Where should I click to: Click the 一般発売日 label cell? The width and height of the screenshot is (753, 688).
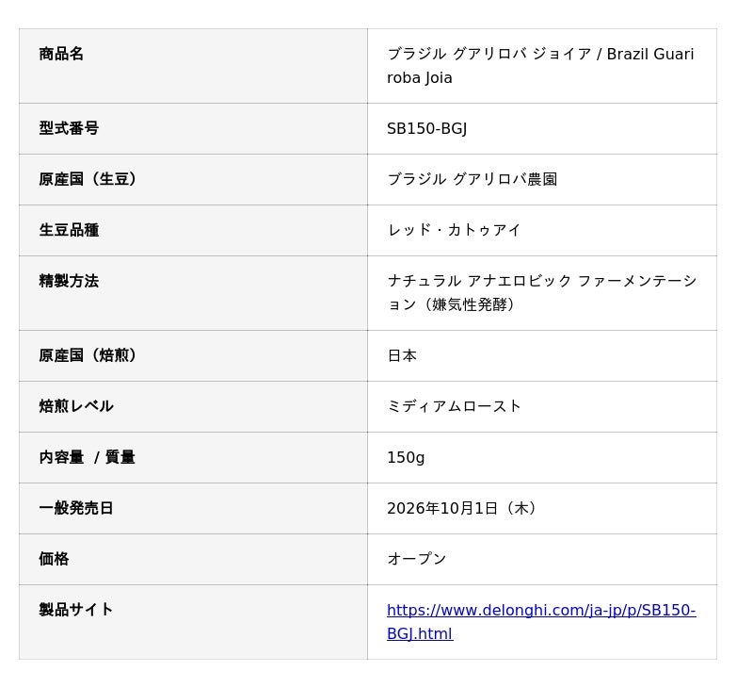click(193, 509)
